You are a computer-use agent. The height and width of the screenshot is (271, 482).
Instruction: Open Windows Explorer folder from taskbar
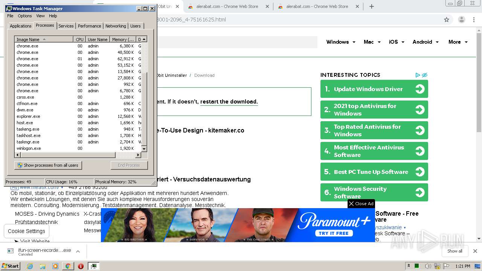coord(43,266)
